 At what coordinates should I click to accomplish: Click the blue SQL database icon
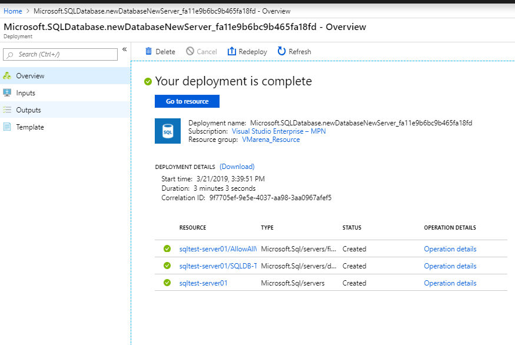(168, 131)
